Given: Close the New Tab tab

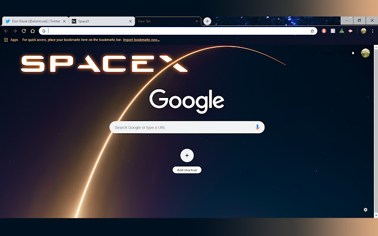Looking at the screenshot, I should (197, 21).
